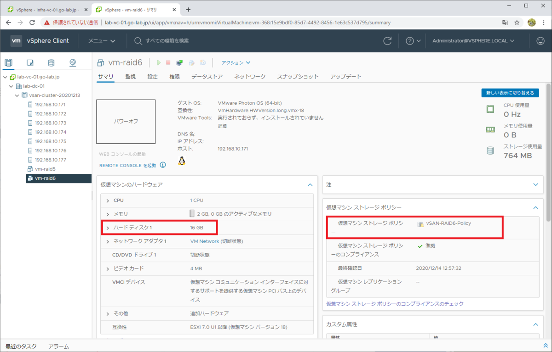The height and width of the screenshot is (352, 552).
Task: Bookmark this page with the star icon
Action: coord(517,22)
